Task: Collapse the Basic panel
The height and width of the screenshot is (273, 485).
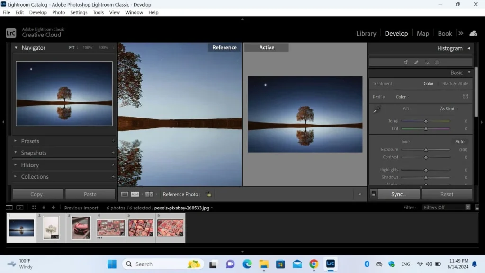Action: (469, 72)
